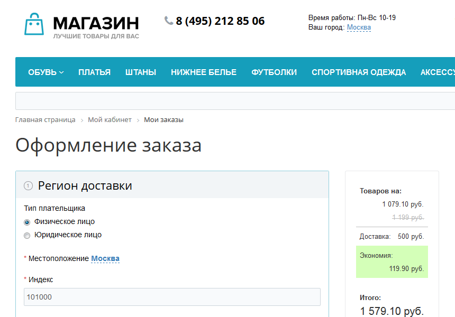Select the Физическое лицо radio button
The image size is (455, 317).
point(26,222)
